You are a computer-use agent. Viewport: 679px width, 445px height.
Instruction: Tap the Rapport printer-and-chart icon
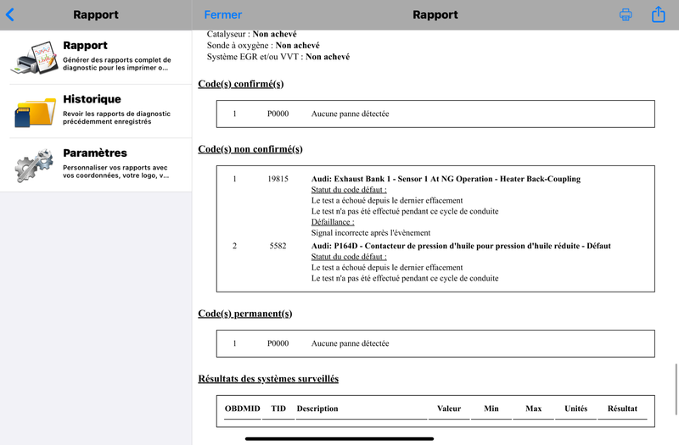(x=34, y=58)
